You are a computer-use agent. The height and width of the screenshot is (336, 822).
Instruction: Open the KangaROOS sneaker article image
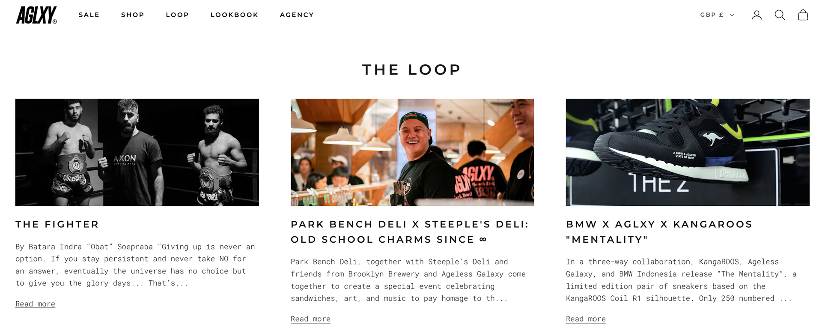coord(688,152)
